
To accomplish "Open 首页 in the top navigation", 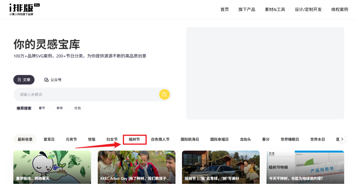I will click(224, 10).
